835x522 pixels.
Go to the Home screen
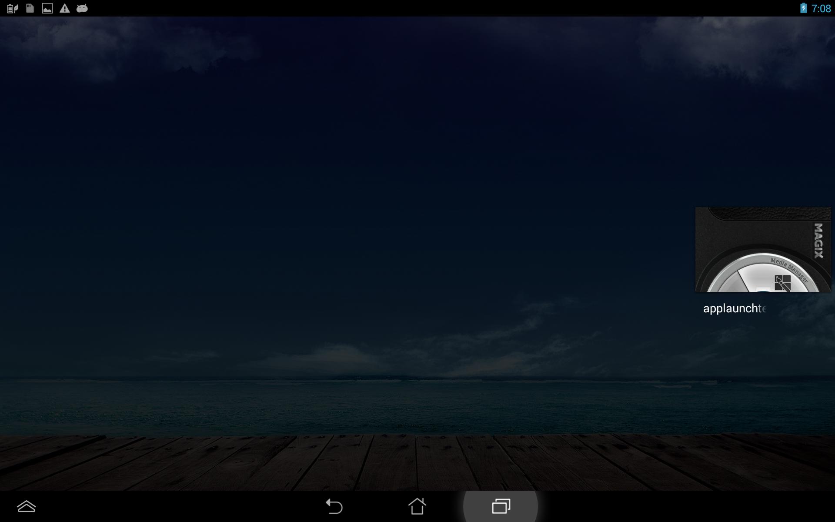point(417,506)
